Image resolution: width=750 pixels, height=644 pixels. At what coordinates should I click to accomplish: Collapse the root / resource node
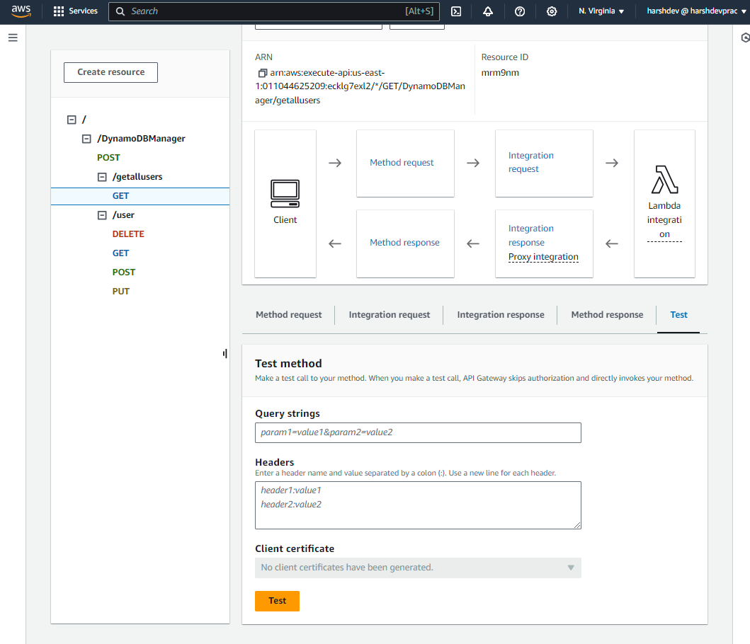tap(71, 120)
